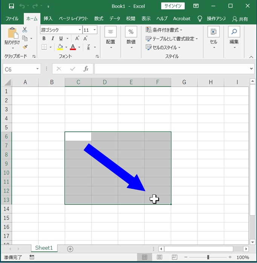Click the yellow Fill Color bucket
Image resolution: width=257 pixels, height=263 pixels.
[x=60, y=47]
